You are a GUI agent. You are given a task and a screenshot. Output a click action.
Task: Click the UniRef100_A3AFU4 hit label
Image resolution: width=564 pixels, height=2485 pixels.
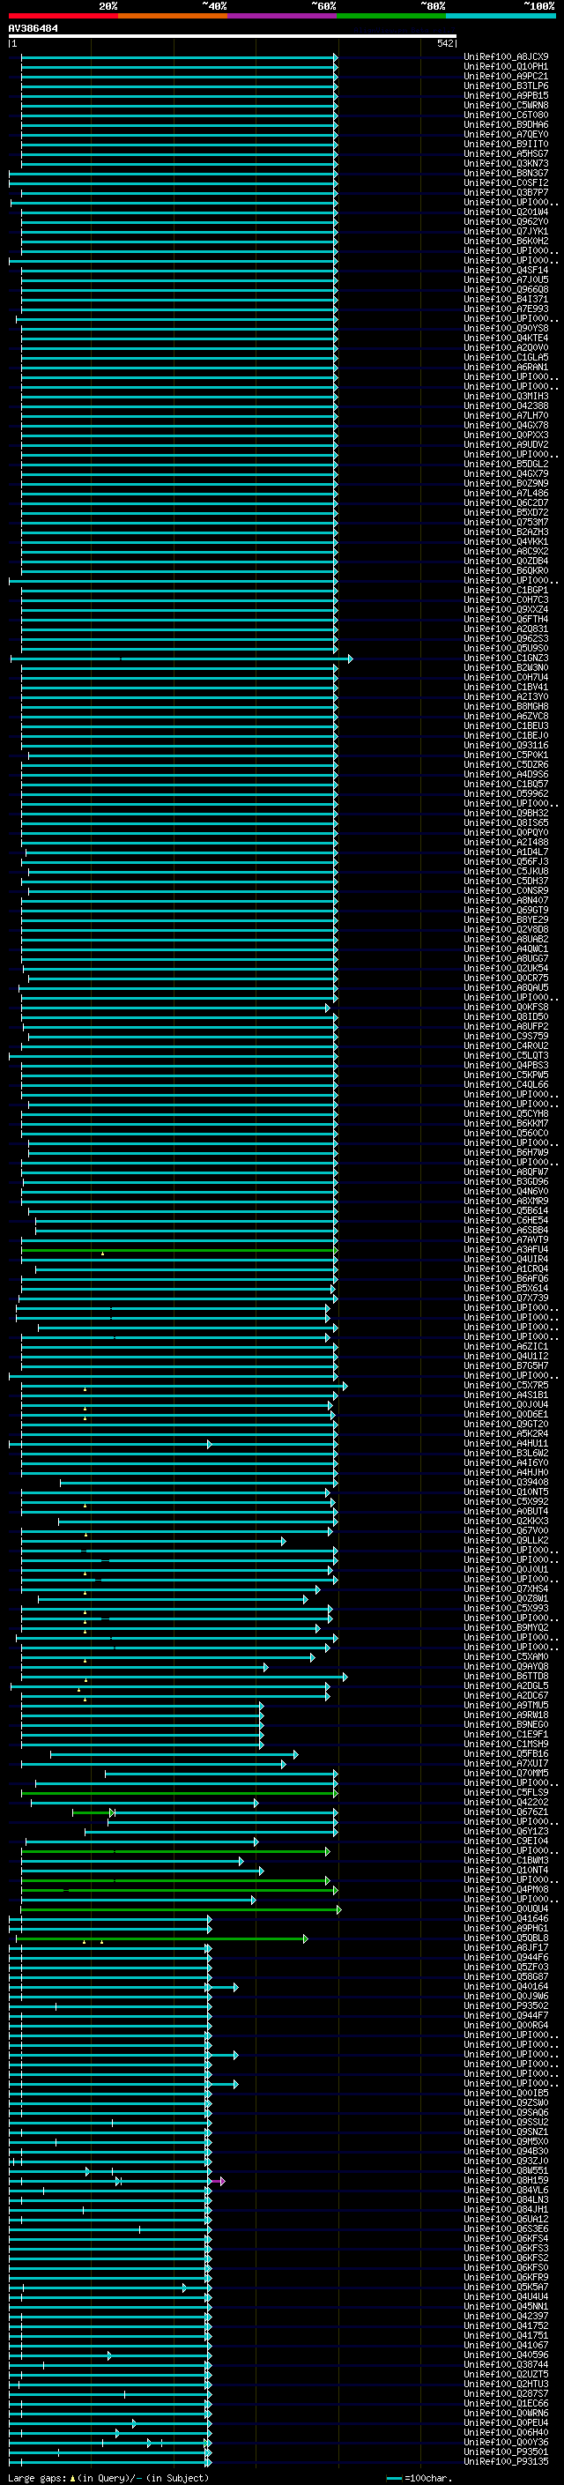(506, 1249)
